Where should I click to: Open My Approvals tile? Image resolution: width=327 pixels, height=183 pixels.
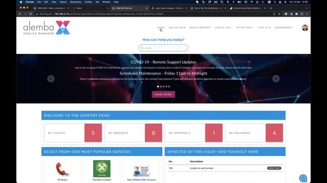194,133
